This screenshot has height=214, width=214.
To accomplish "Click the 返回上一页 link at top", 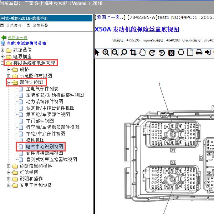I will pyautogui.click(x=110, y=17).
